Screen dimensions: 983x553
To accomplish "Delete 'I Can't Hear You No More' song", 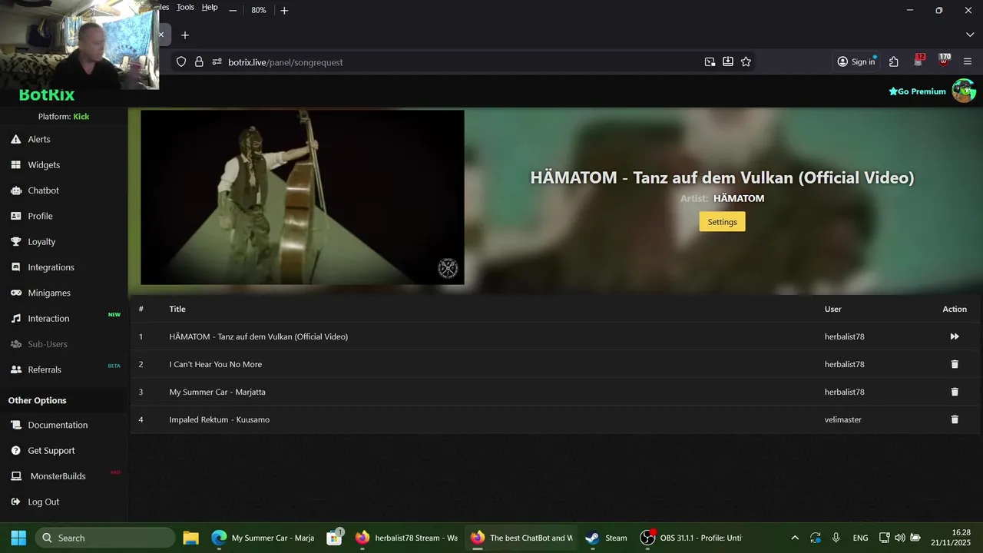I will 955,364.
